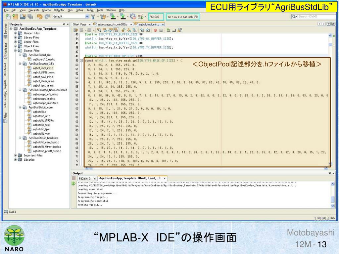Click Find Previous Occurrence editor icon
This screenshot has width=339, height=254.
105,30
